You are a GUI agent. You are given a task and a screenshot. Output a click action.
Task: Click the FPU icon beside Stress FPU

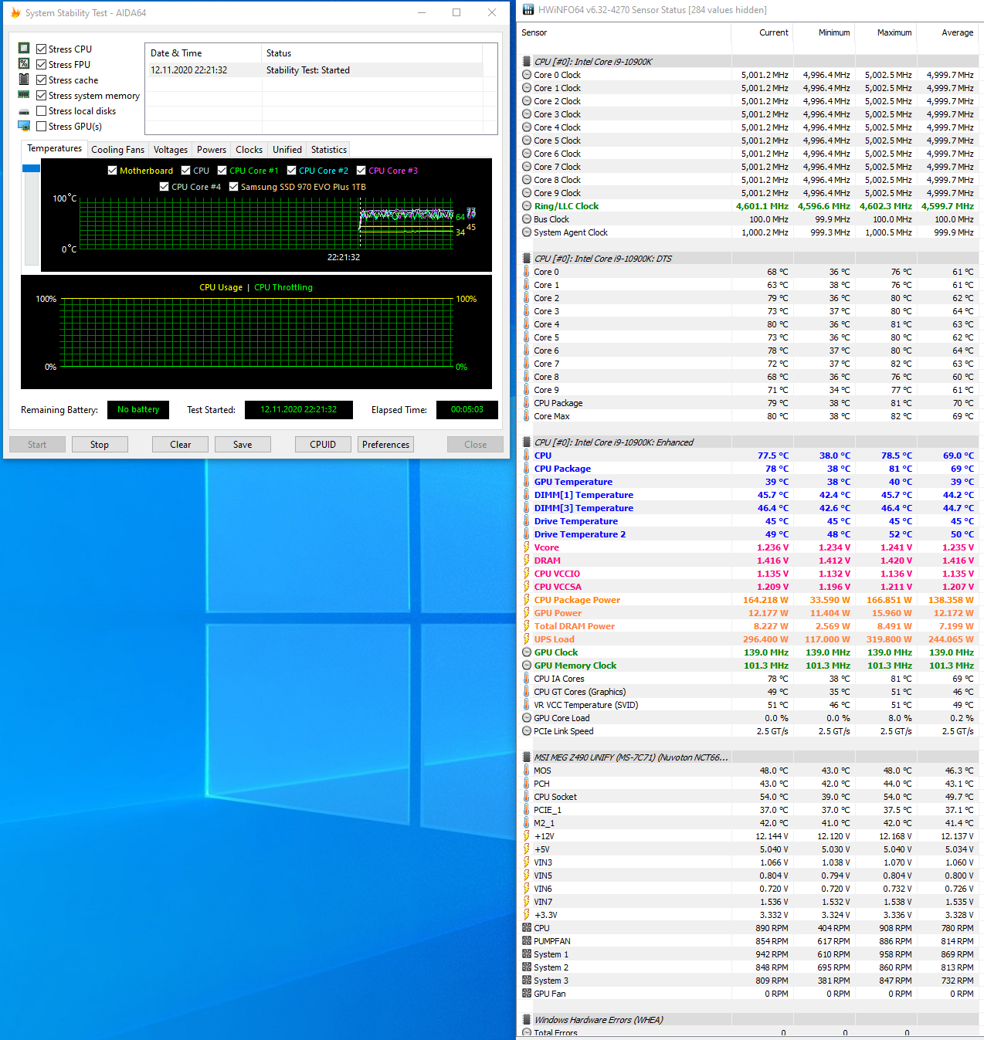24,64
